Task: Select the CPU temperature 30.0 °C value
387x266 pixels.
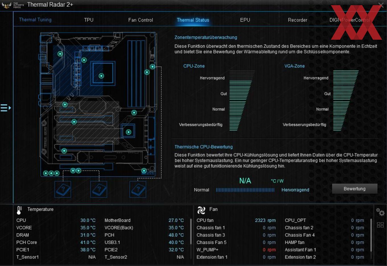Action: [x=88, y=220]
